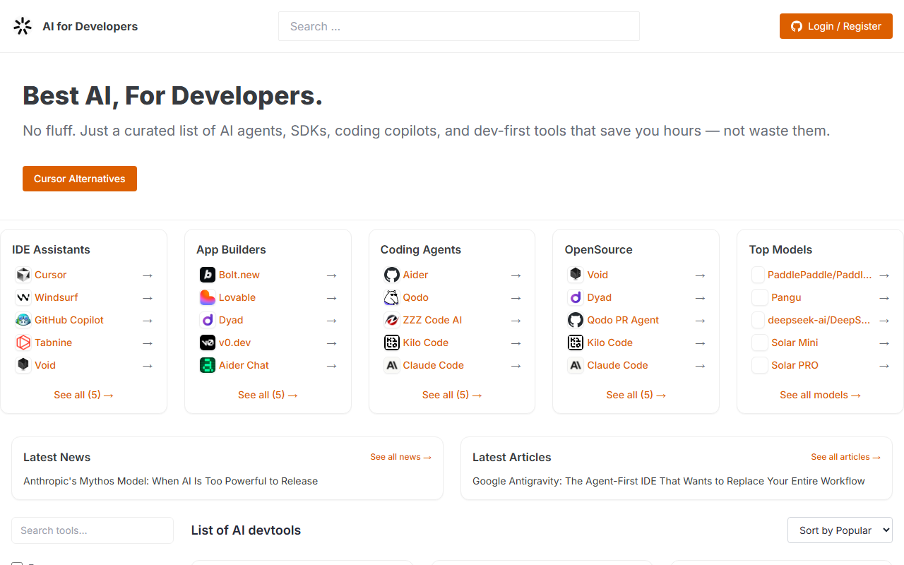Click the Dyad icon in OpenSource

pos(576,297)
